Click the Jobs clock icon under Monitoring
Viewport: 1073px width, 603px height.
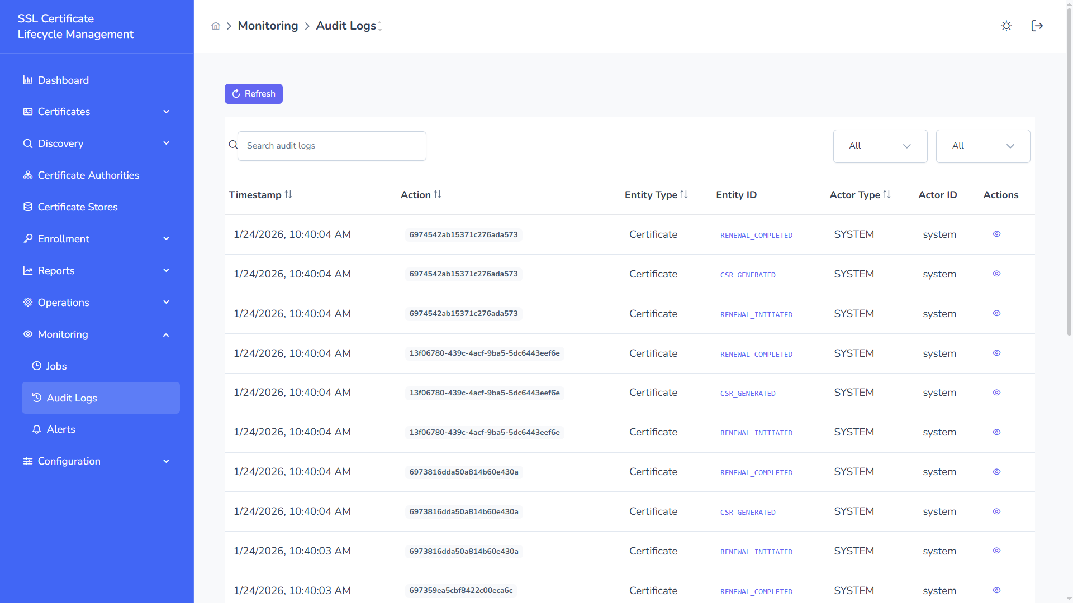pos(37,366)
